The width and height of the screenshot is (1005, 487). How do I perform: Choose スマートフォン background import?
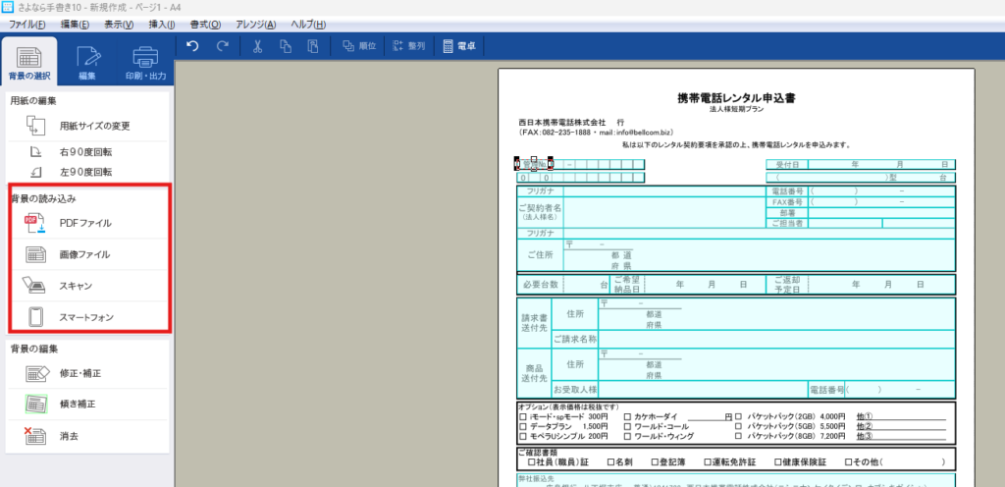pyautogui.click(x=88, y=317)
